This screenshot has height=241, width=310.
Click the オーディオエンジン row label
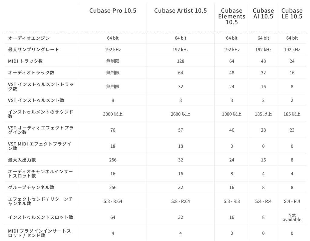[x=29, y=38]
